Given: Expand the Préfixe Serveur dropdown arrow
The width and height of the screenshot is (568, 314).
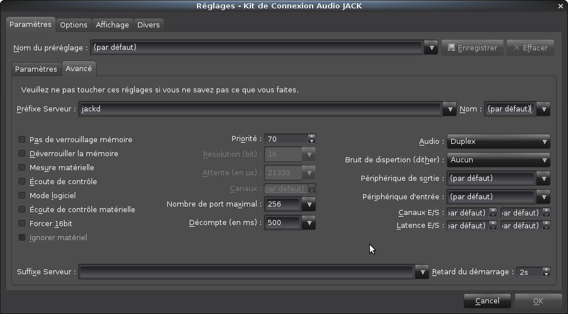Looking at the screenshot, I should click(450, 109).
